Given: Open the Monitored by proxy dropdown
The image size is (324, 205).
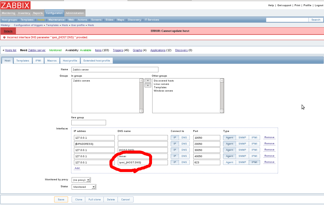Looking at the screenshot, I should pos(81,180).
